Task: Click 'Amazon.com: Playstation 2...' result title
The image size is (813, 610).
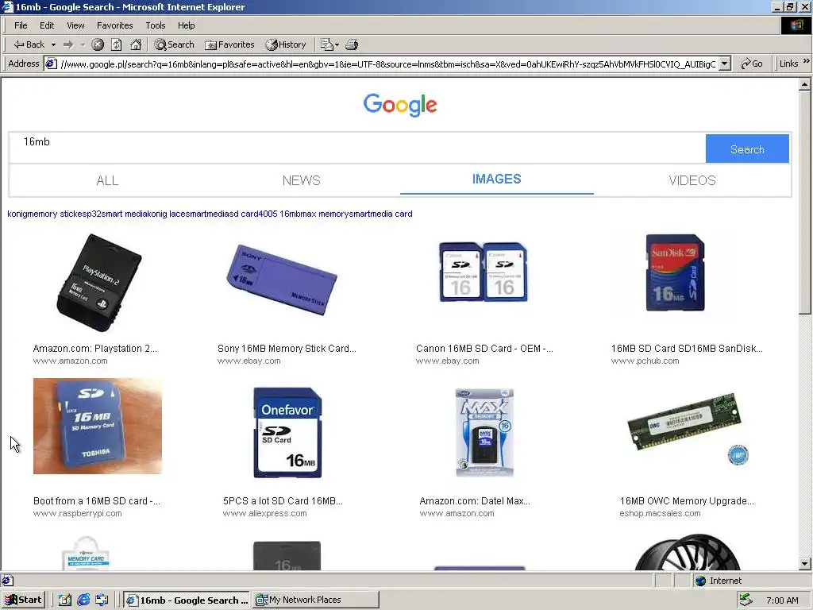Action: 95,349
